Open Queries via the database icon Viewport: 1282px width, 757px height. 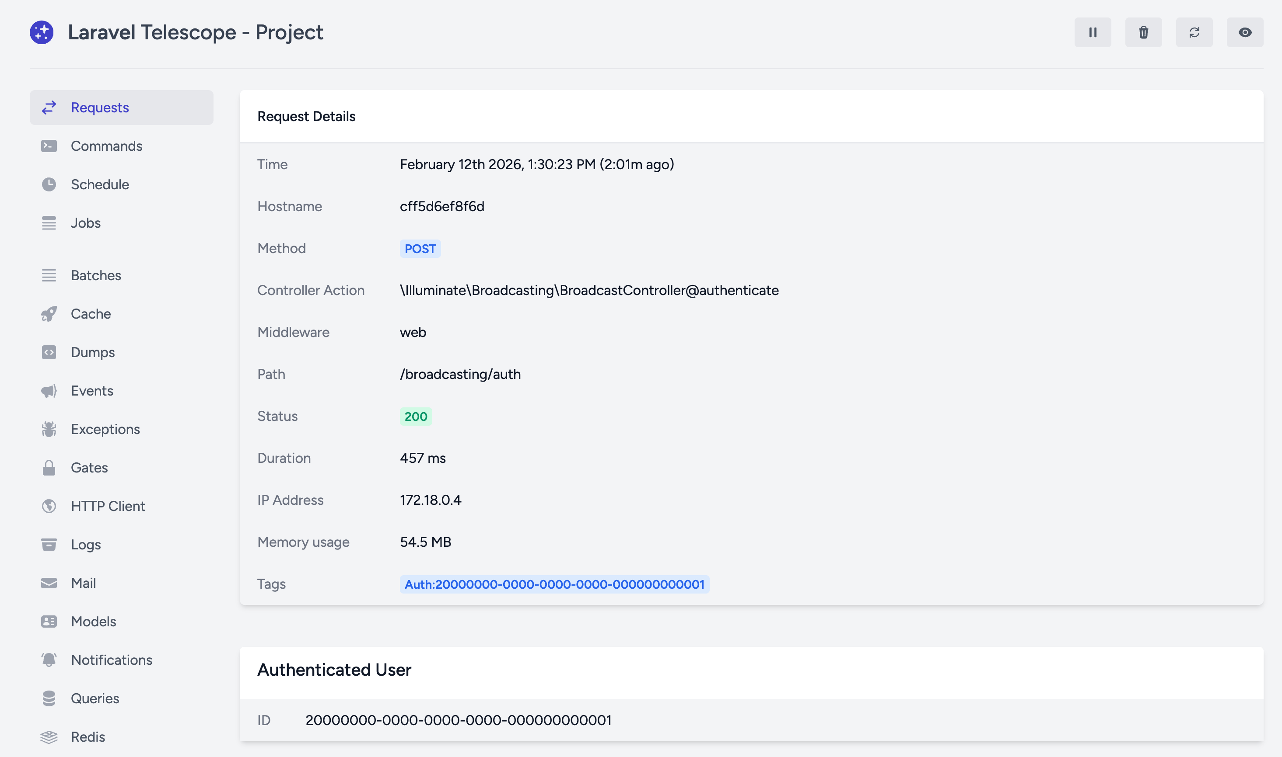tap(49, 698)
